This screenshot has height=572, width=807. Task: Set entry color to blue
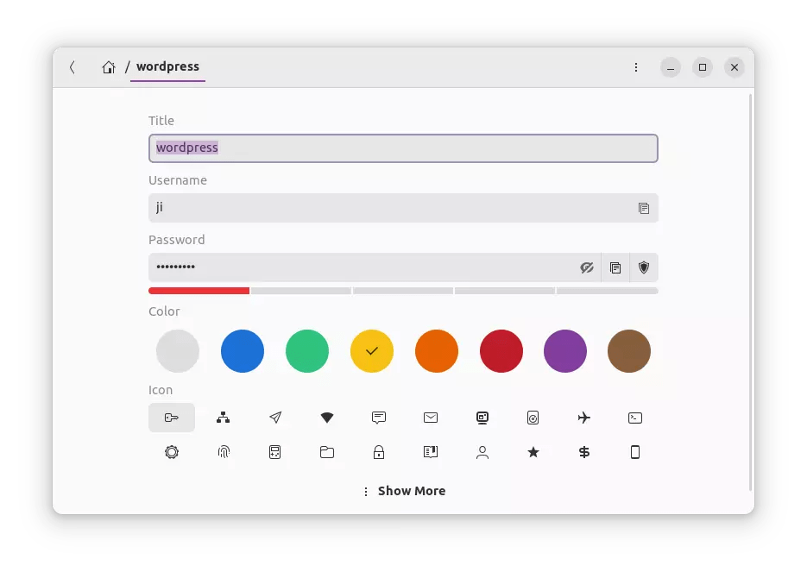(243, 351)
